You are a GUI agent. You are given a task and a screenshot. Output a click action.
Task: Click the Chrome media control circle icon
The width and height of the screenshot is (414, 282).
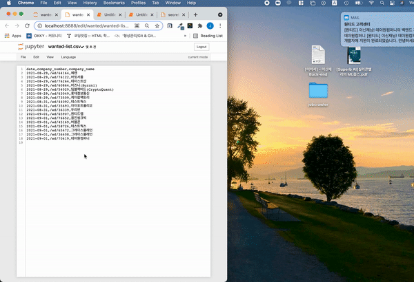click(220, 14)
